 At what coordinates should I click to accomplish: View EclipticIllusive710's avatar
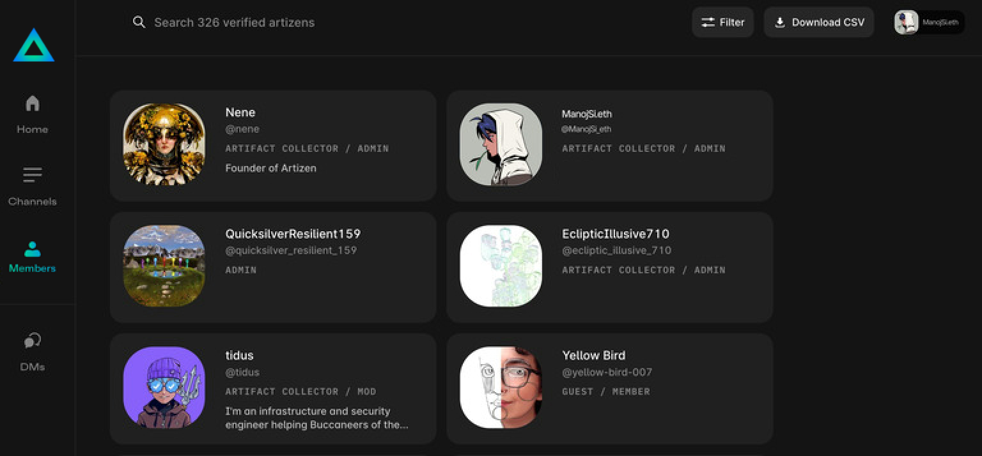pos(501,266)
